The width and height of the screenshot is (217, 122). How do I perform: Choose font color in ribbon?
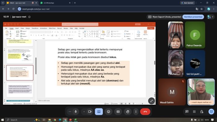56,35
